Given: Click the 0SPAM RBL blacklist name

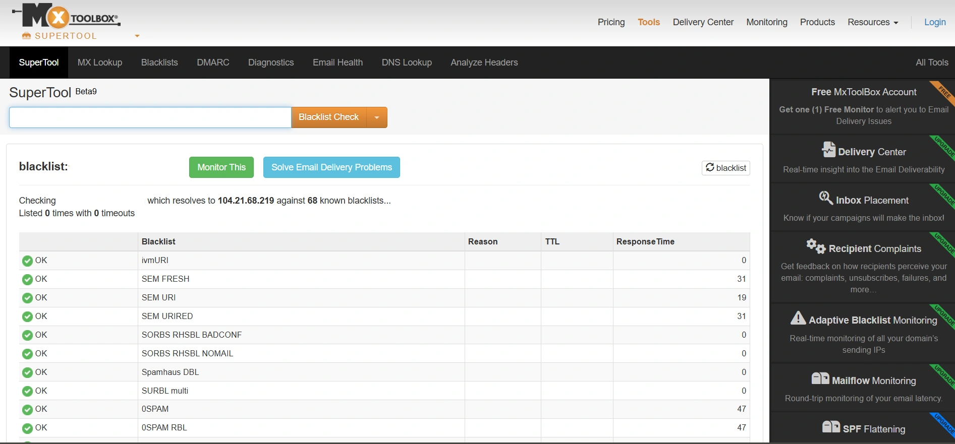Looking at the screenshot, I should (164, 428).
